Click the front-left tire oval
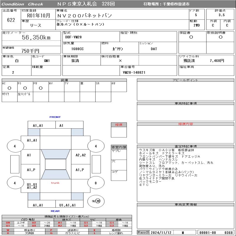Screen dimensions: 236x236 [15, 146]
